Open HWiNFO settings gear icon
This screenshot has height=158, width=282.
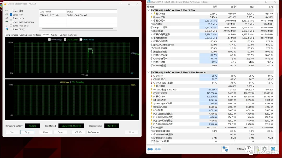264,149
